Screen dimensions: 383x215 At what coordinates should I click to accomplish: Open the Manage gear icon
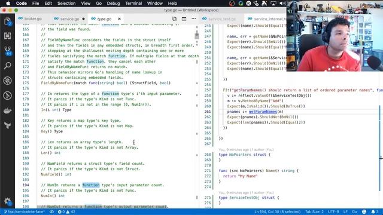tap(7, 201)
